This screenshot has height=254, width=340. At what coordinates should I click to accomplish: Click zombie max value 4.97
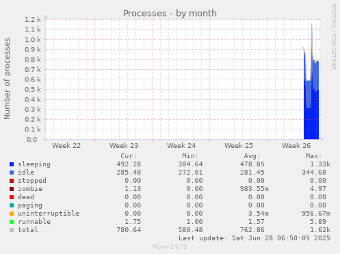point(318,189)
